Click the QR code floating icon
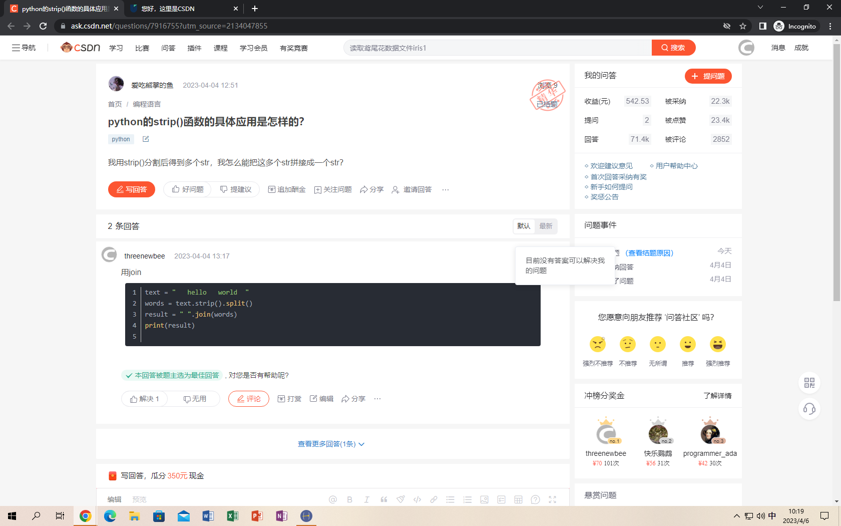841x526 pixels. [x=809, y=383]
